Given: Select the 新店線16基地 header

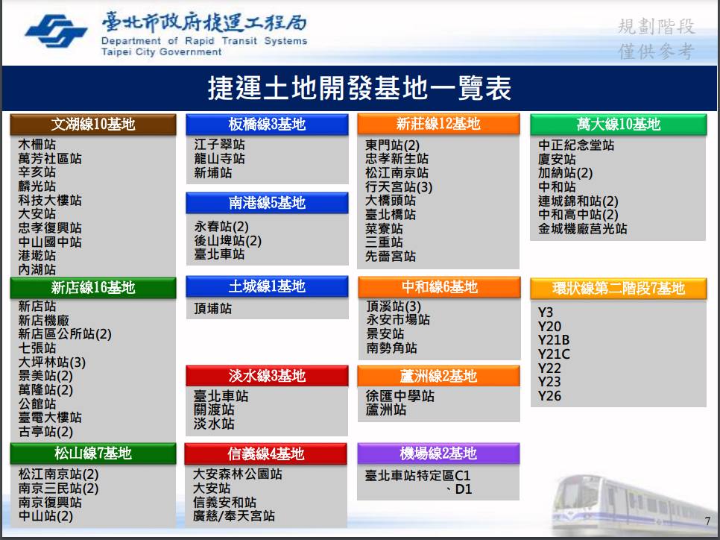Looking at the screenshot, I should (x=93, y=288).
